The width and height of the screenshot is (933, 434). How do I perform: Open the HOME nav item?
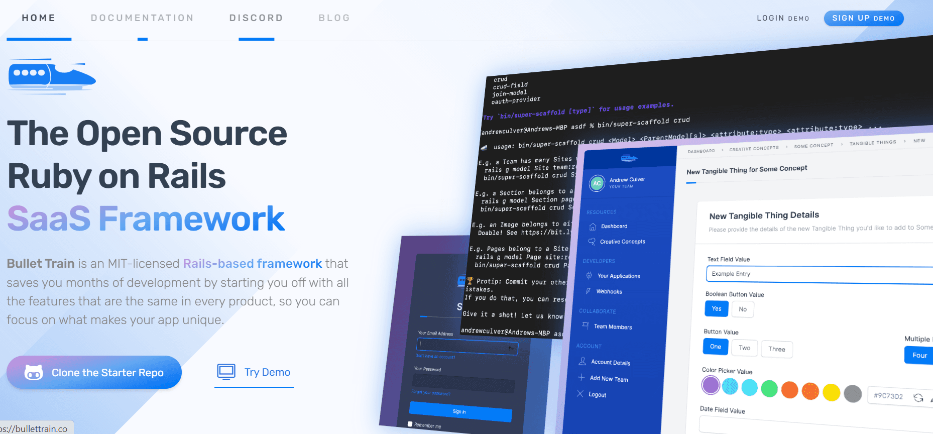[39, 18]
